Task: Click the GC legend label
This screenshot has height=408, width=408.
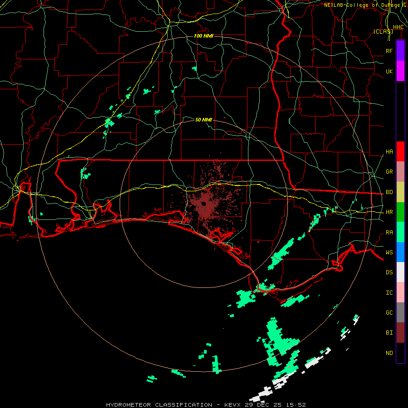Action: [x=389, y=313]
